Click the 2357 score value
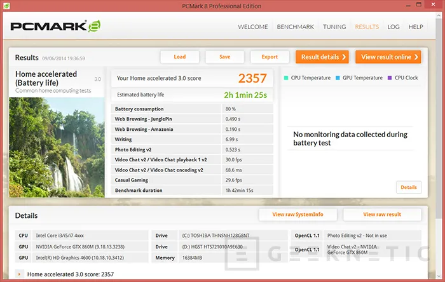Image resolution: width=445 pixels, height=282 pixels. click(252, 78)
